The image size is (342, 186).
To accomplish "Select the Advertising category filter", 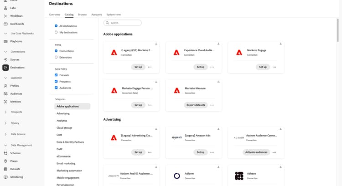I will [63, 113].
